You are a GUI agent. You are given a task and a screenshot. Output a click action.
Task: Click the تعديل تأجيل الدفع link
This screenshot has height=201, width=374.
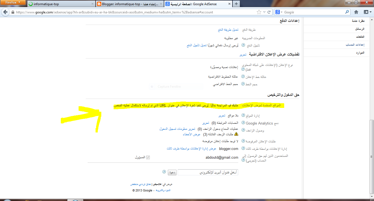tap(196, 45)
